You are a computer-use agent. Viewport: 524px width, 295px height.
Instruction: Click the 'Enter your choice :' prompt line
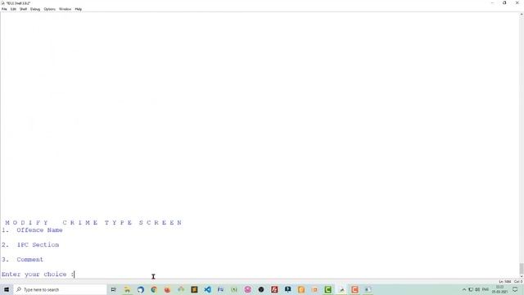[x=38, y=275]
